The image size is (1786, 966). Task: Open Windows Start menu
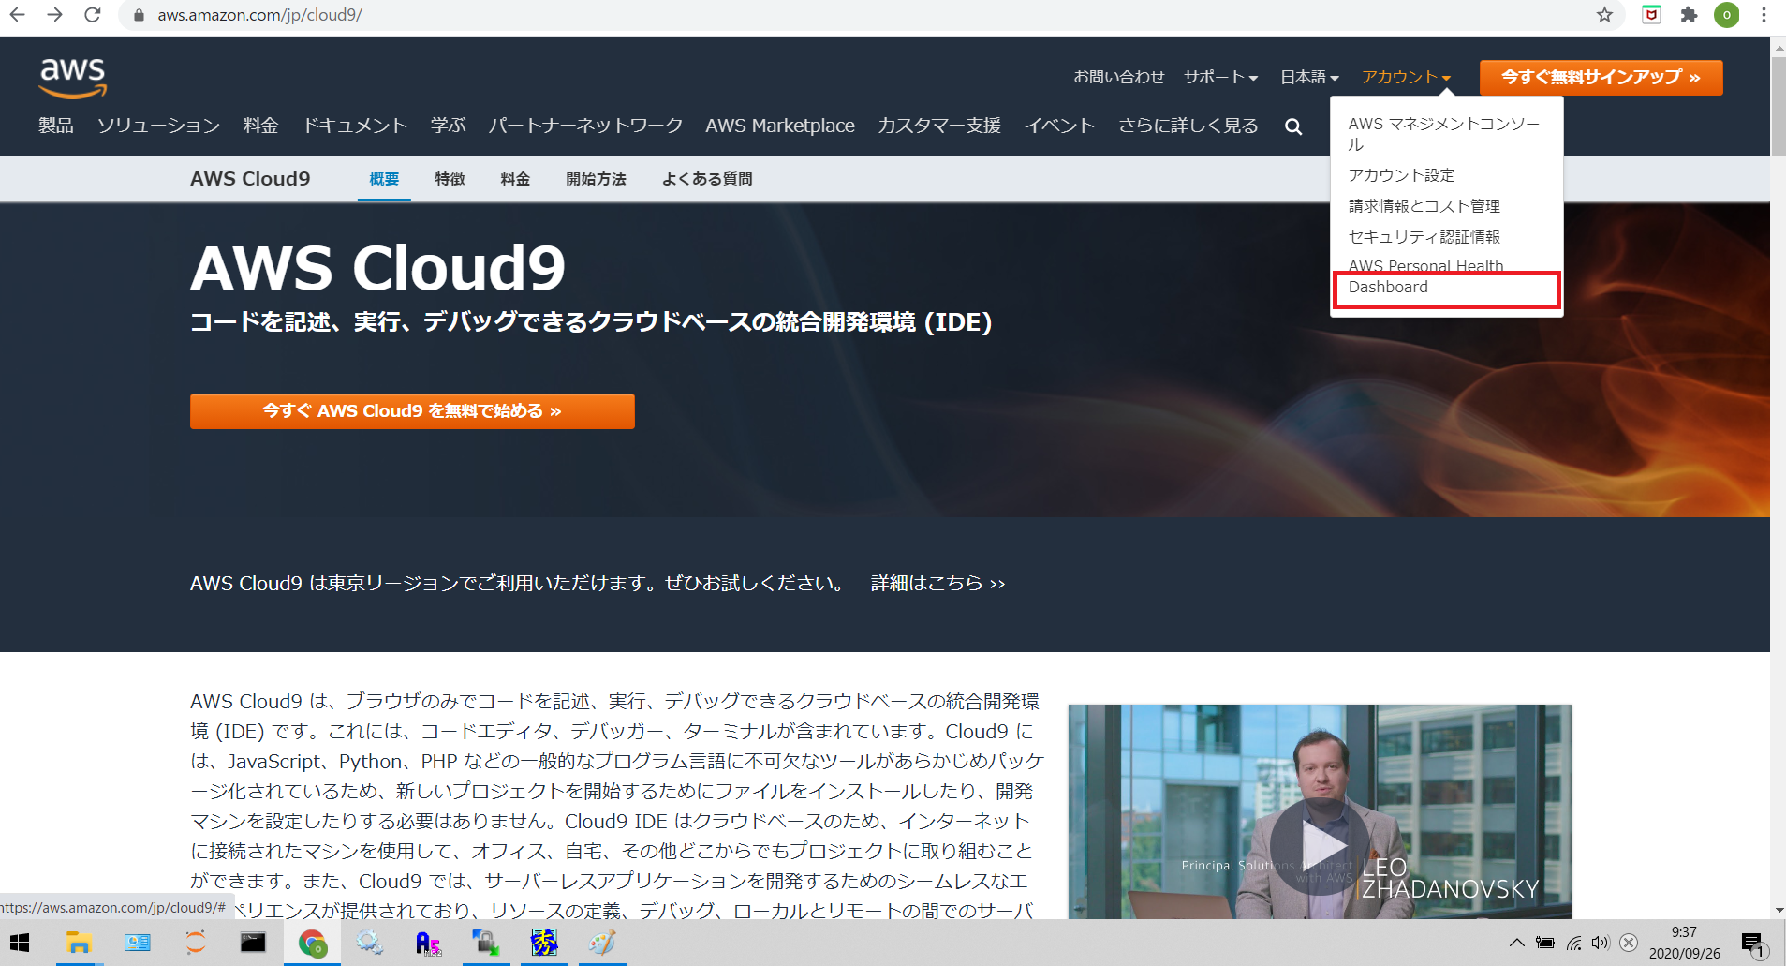[x=20, y=943]
